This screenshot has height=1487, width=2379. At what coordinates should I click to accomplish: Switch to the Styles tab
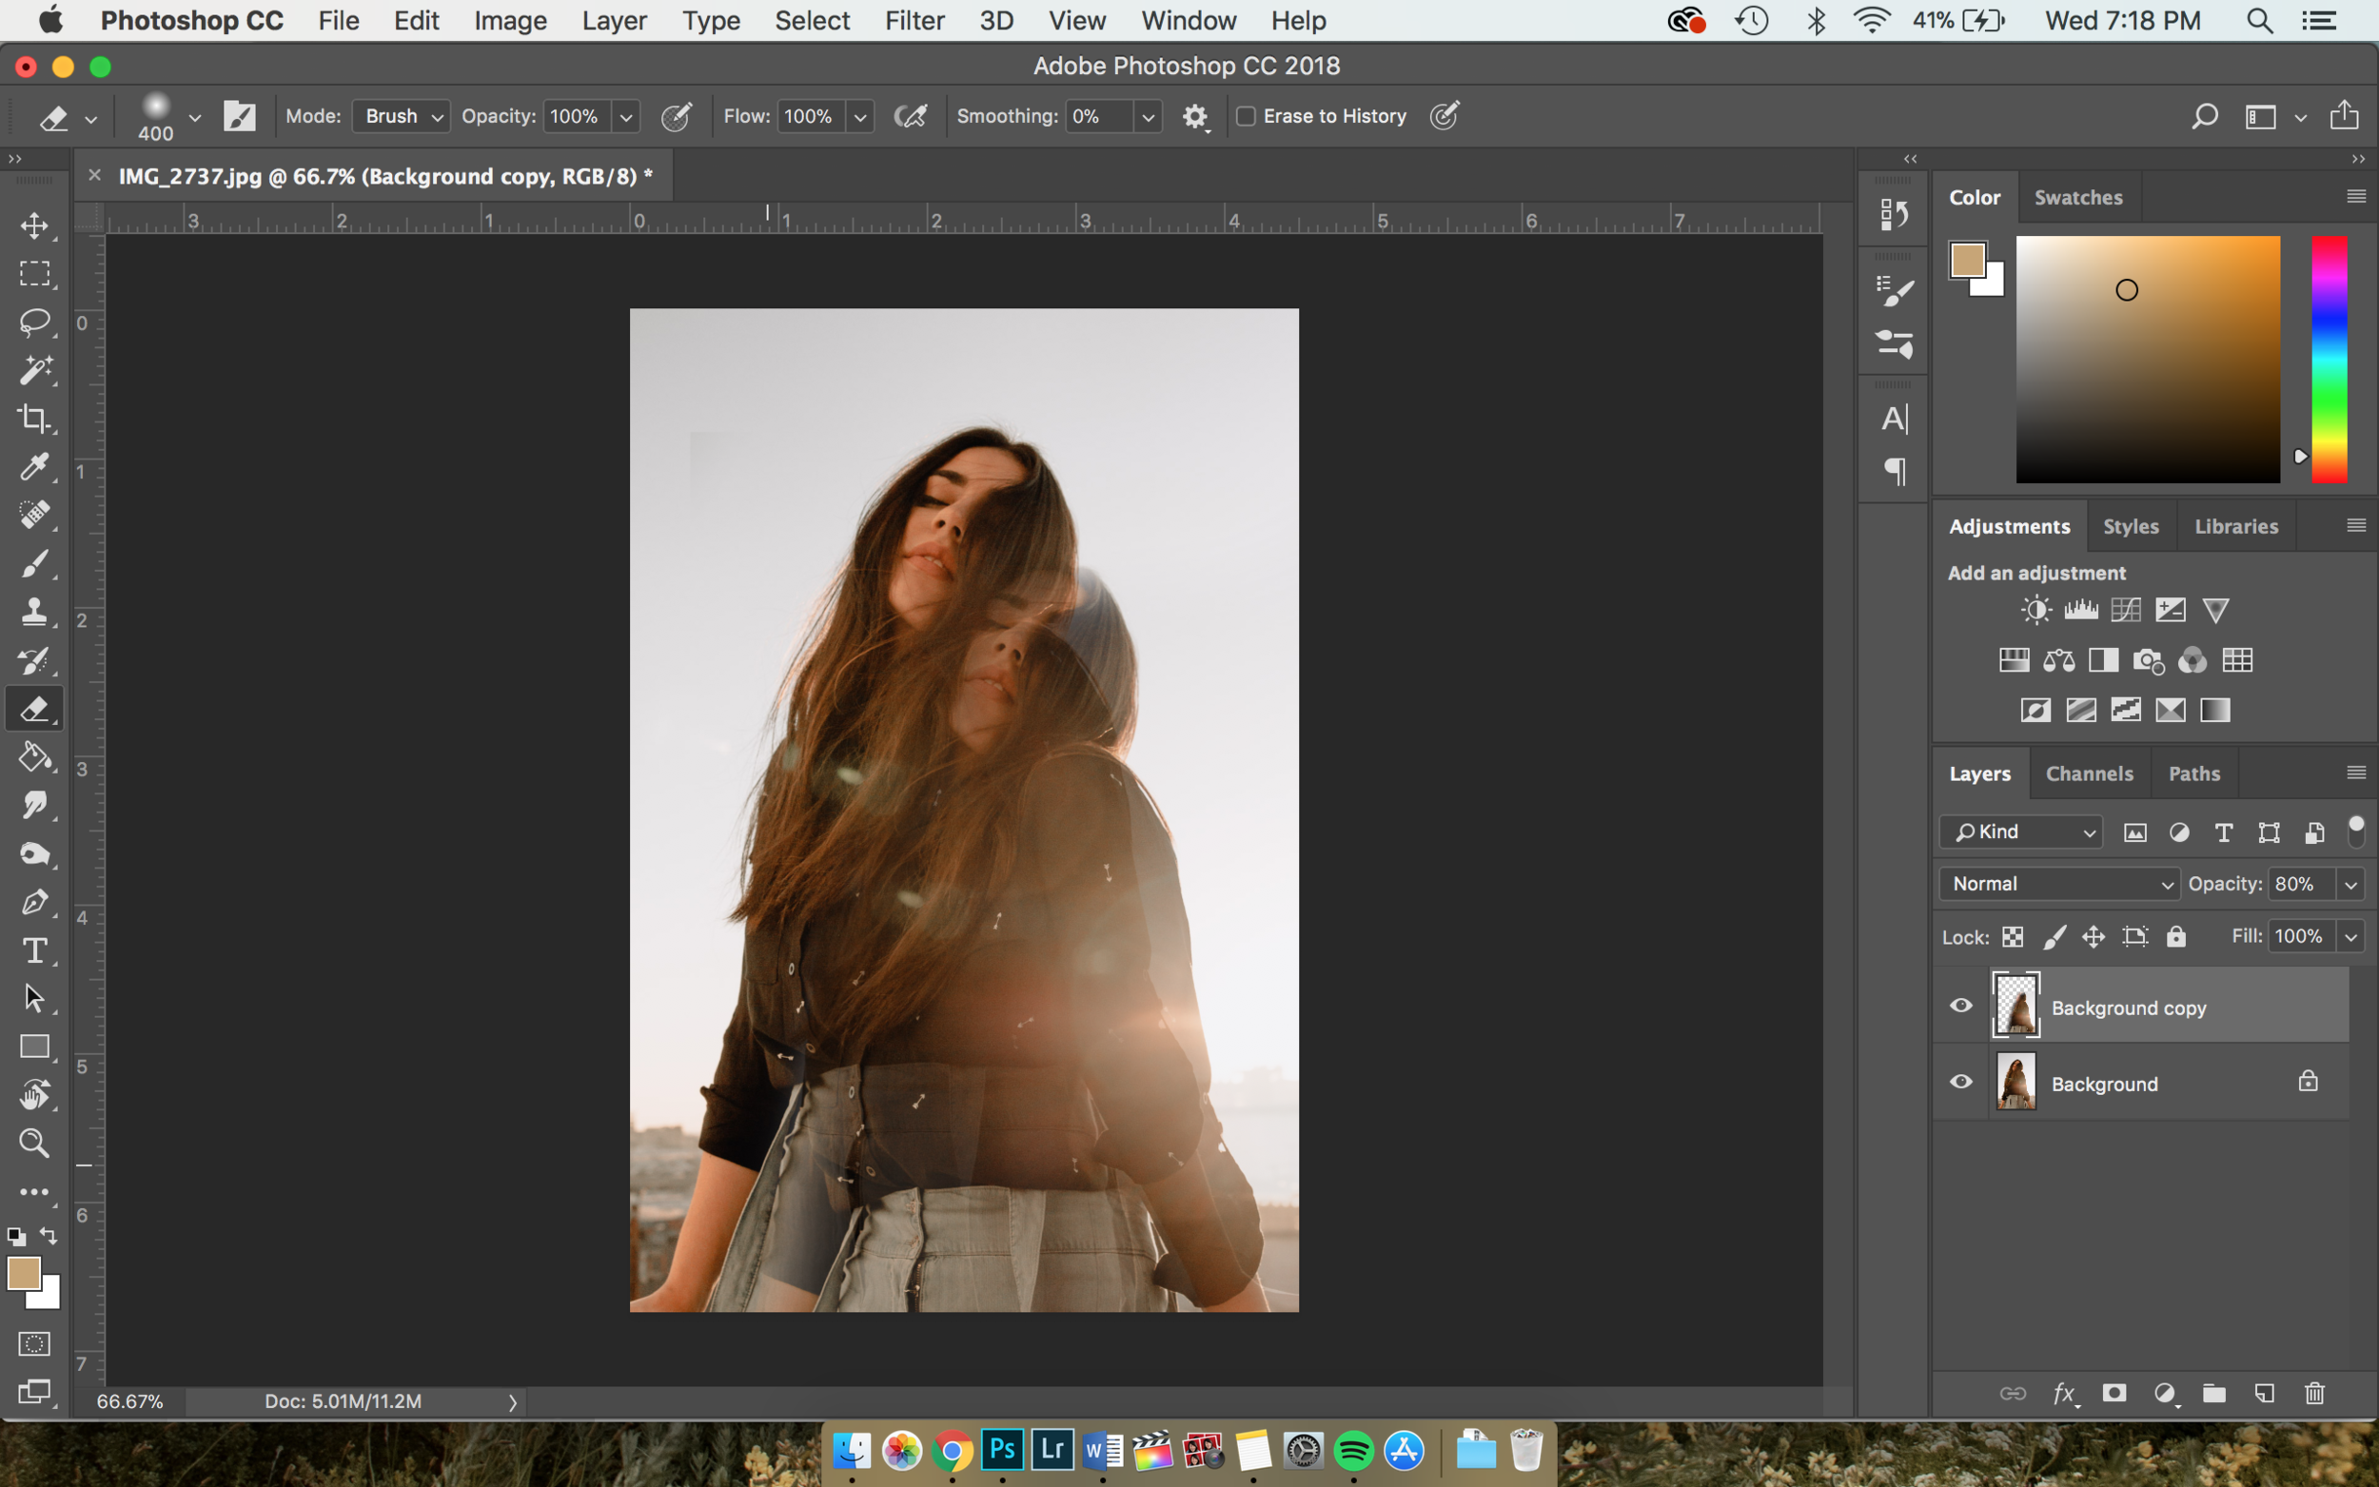tap(2131, 526)
